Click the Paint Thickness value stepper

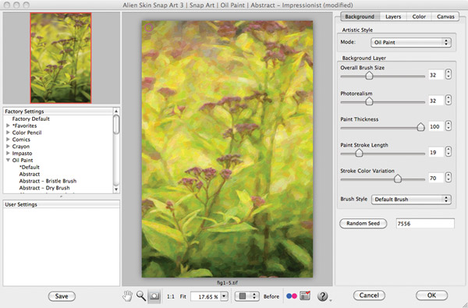click(x=448, y=126)
